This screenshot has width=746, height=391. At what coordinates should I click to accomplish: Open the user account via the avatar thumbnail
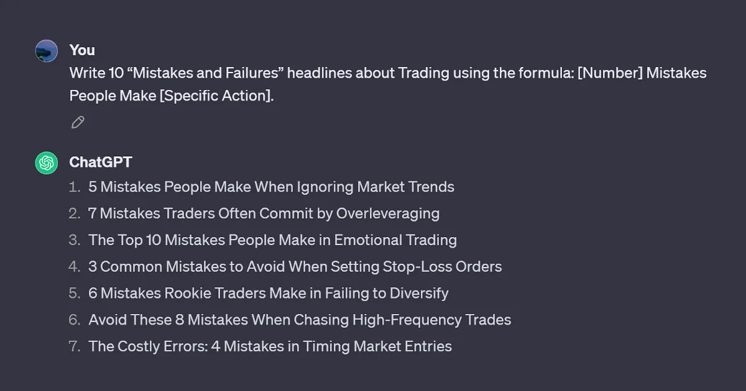pos(46,50)
